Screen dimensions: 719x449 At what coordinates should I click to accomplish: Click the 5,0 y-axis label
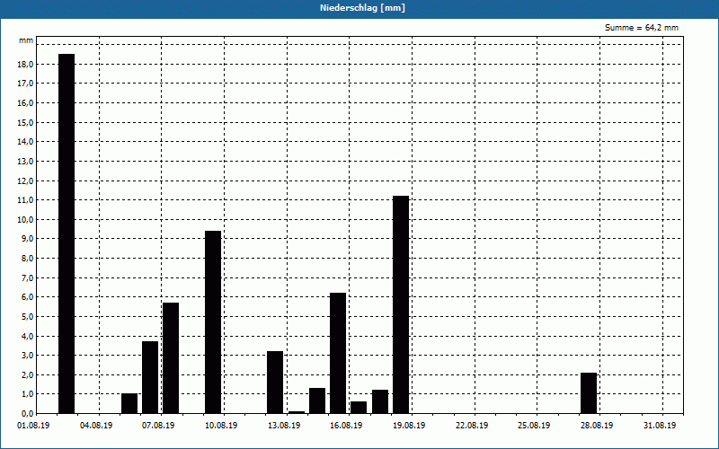pos(26,317)
